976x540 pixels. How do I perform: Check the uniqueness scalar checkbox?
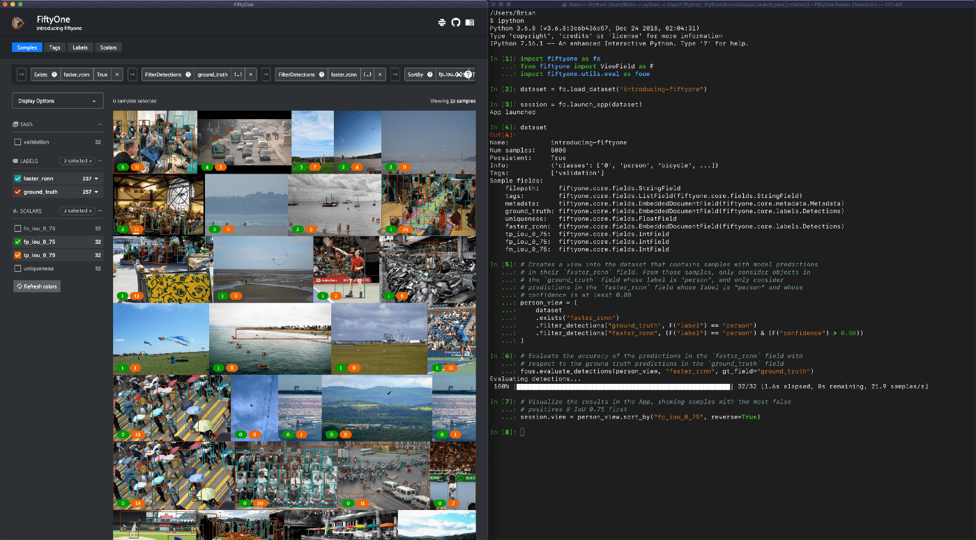pos(18,268)
